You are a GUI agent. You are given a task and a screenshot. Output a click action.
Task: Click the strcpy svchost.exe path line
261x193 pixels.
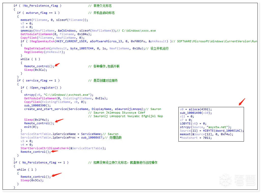tap(59, 95)
